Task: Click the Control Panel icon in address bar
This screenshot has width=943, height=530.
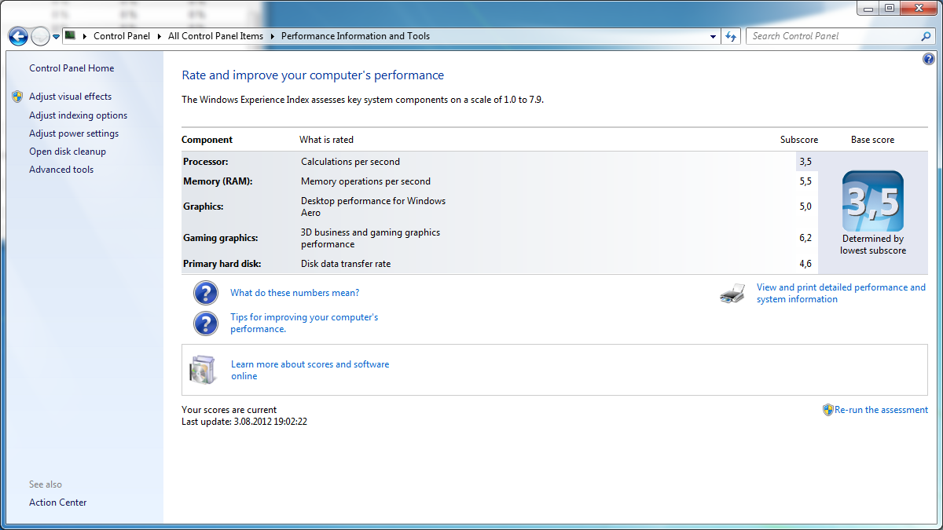Action: pos(71,35)
